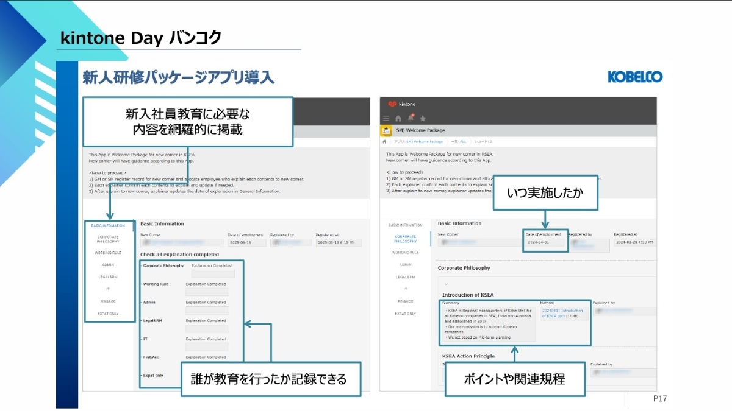Click the kintone logo in right screenshot
Screen dimensions: 732x411
pyautogui.click(x=401, y=104)
